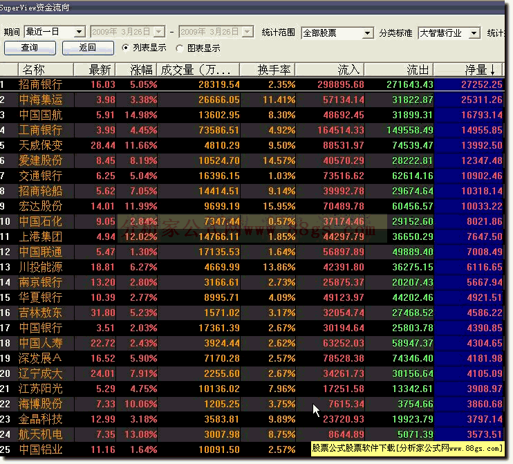Select the 华夏银行 stock name
The height and width of the screenshot is (464, 513).
pos(41,297)
